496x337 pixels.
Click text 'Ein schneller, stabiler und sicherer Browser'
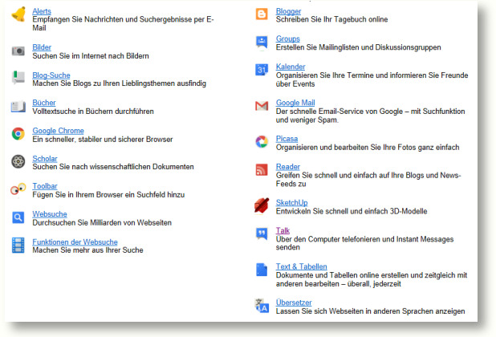(x=103, y=140)
